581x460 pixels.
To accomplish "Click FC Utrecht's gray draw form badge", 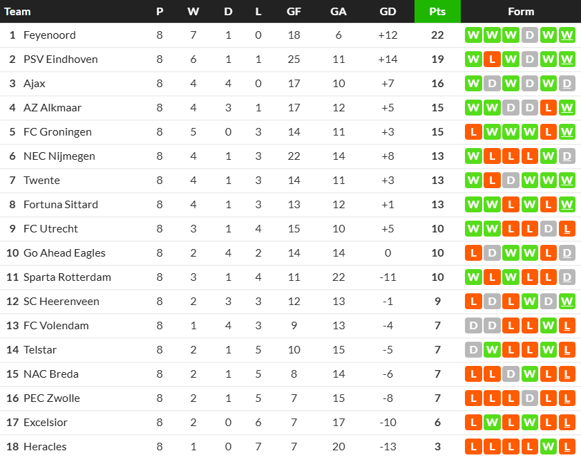I will (548, 229).
